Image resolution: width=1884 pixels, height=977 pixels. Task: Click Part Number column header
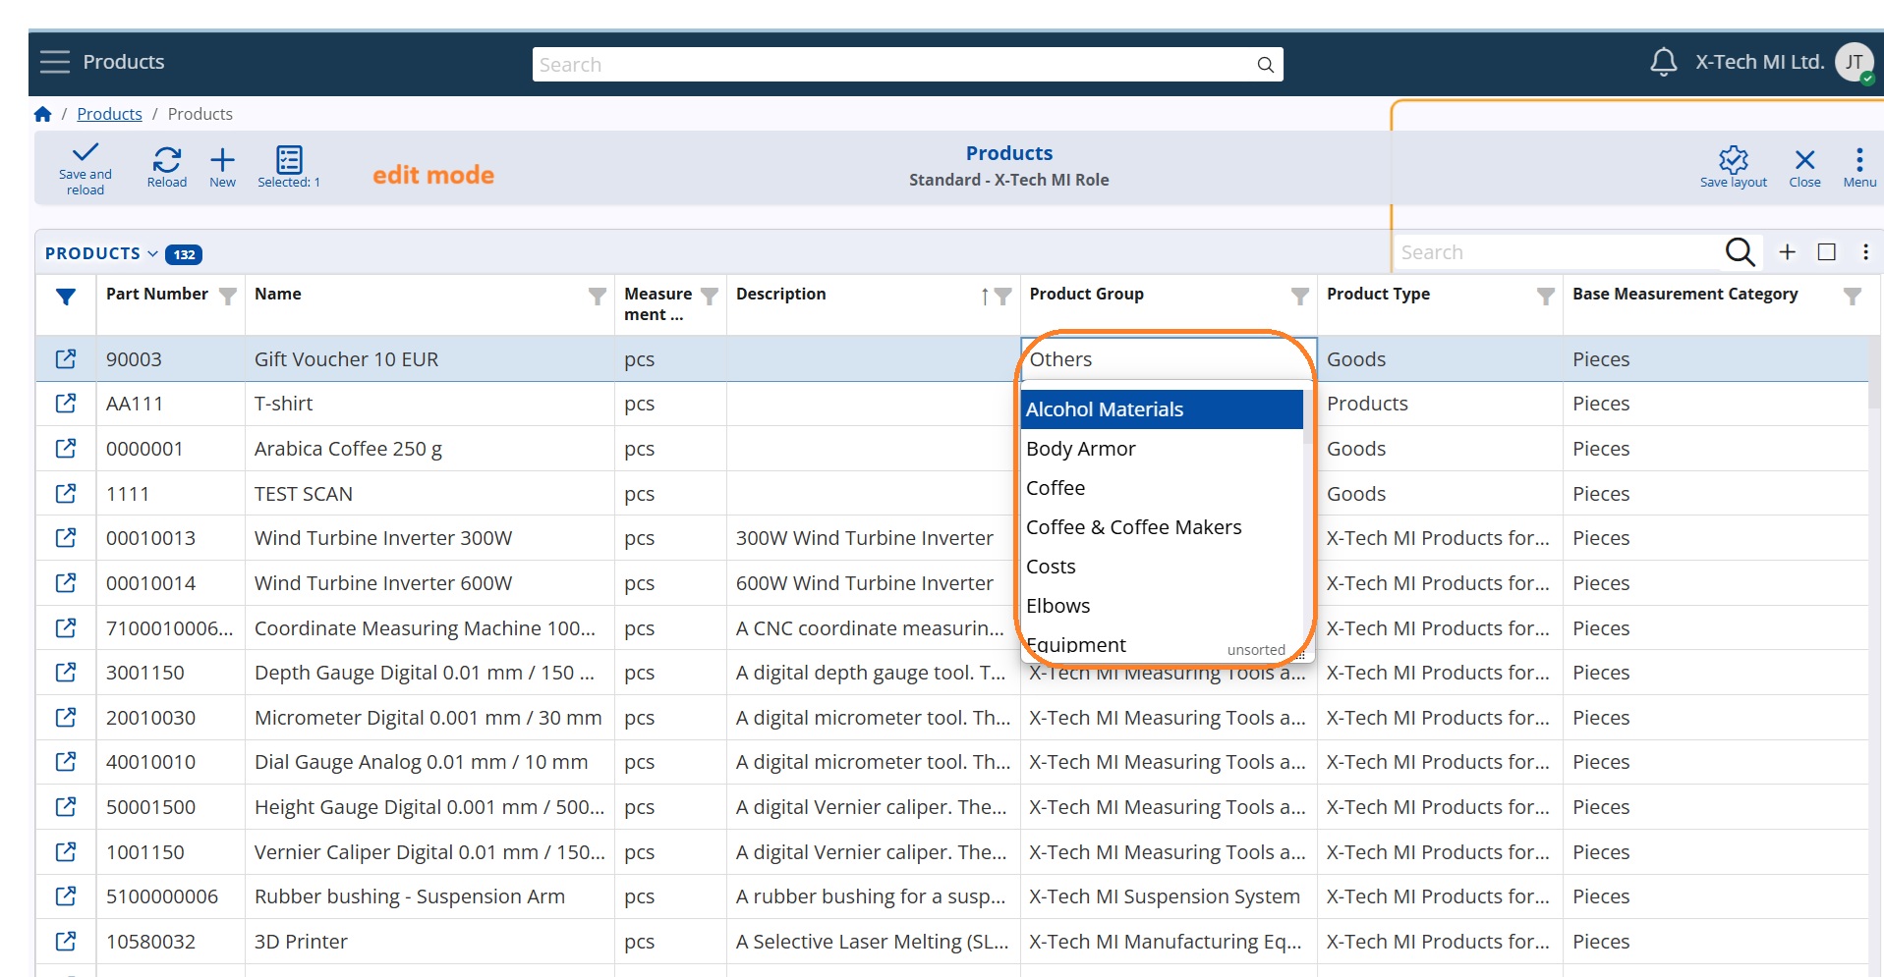click(157, 294)
